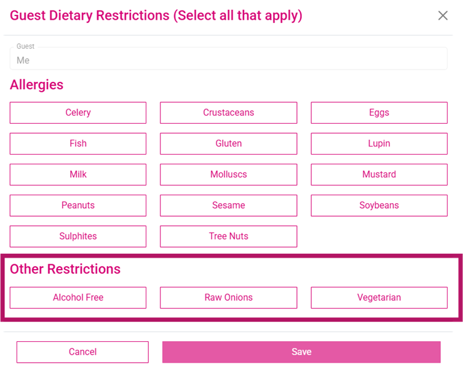
Task: Choose Gluten allergy
Action: coord(229,143)
